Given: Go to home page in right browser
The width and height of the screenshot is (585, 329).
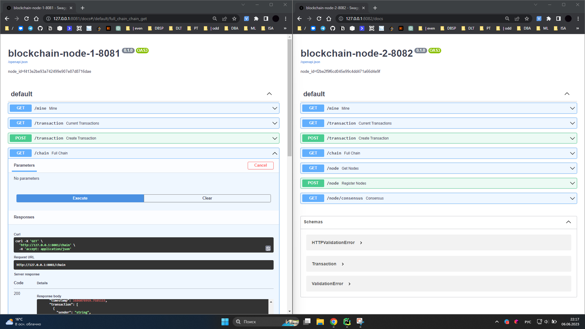Looking at the screenshot, I should pyautogui.click(x=328, y=19).
